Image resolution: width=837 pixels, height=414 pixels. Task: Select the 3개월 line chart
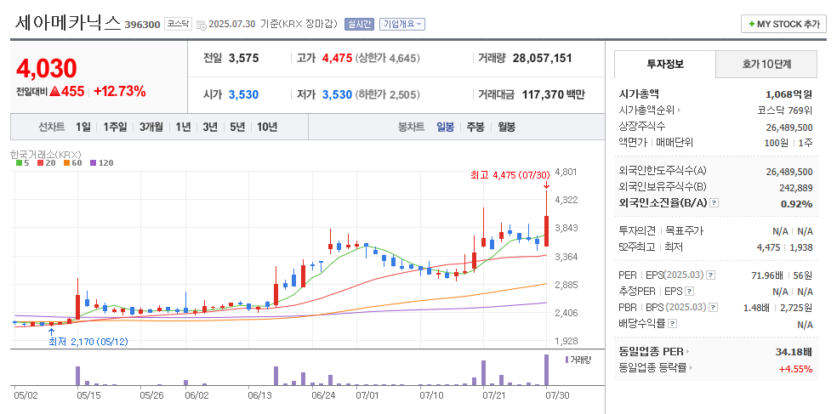151,127
